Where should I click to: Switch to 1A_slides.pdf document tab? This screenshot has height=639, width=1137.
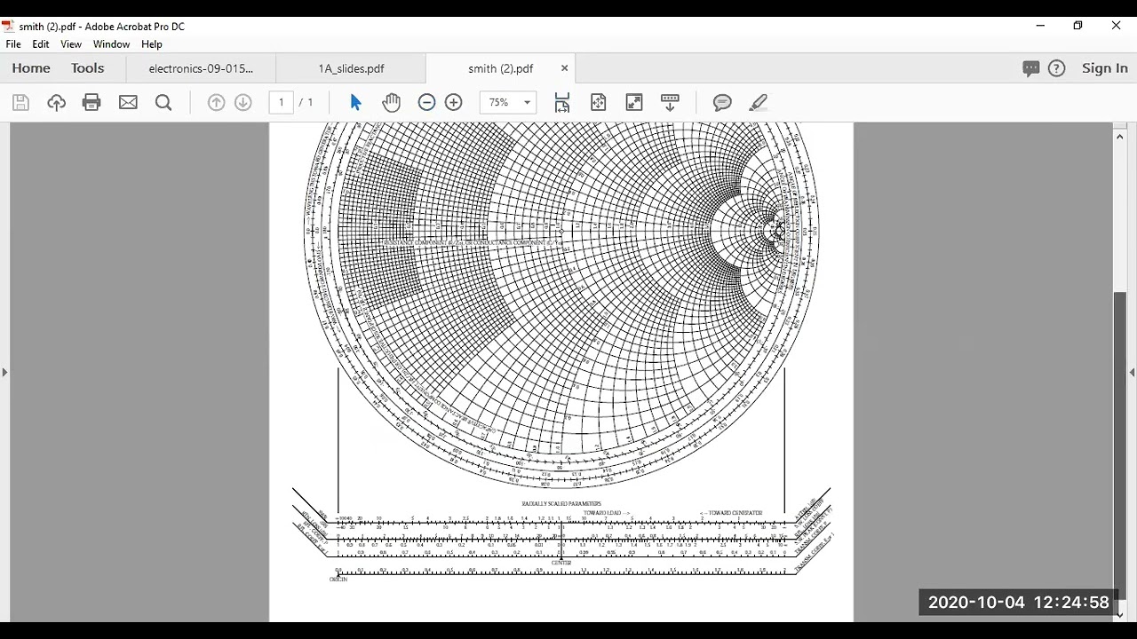coord(352,68)
